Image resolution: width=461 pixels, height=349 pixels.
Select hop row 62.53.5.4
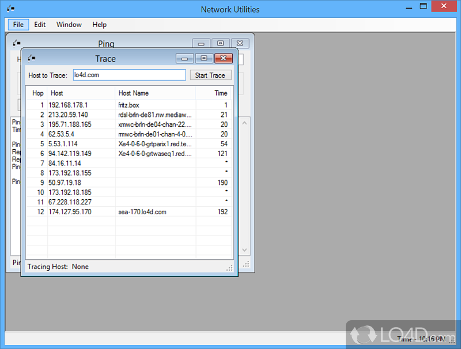pos(129,134)
